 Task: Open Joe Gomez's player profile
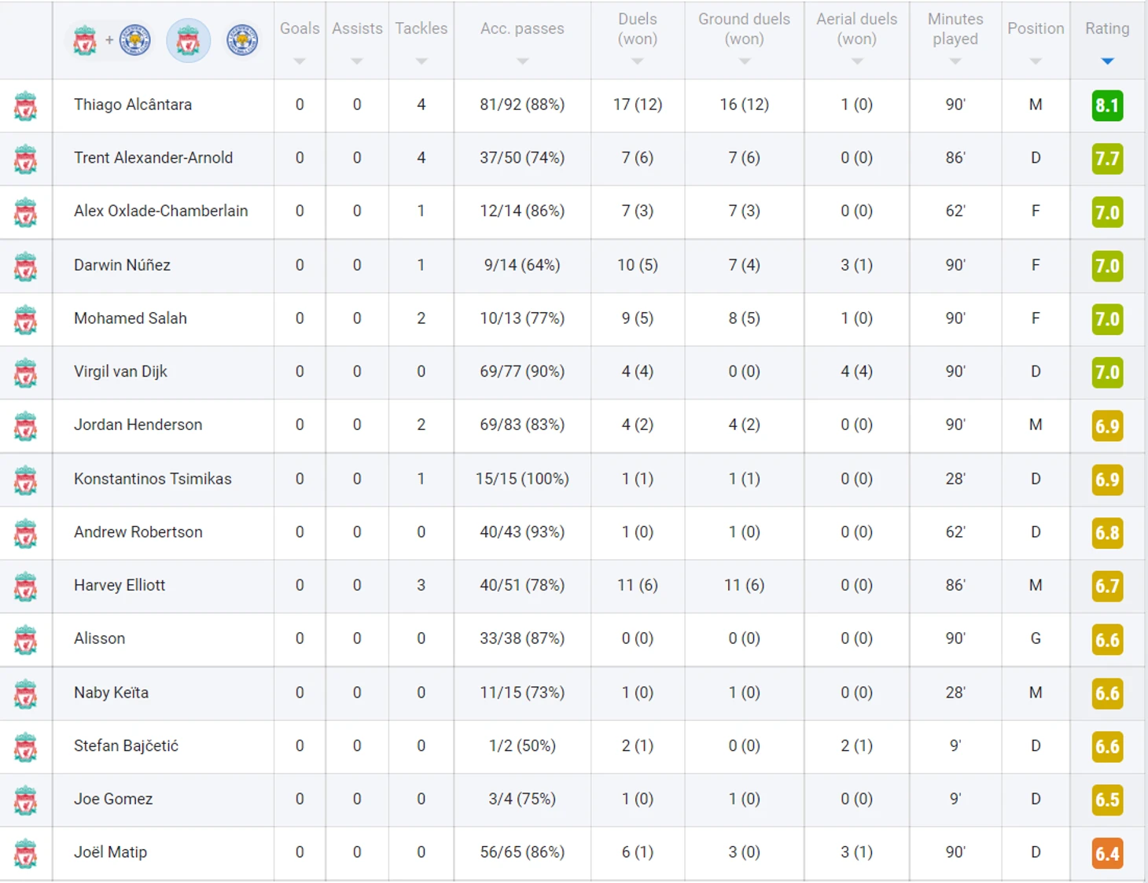click(113, 799)
